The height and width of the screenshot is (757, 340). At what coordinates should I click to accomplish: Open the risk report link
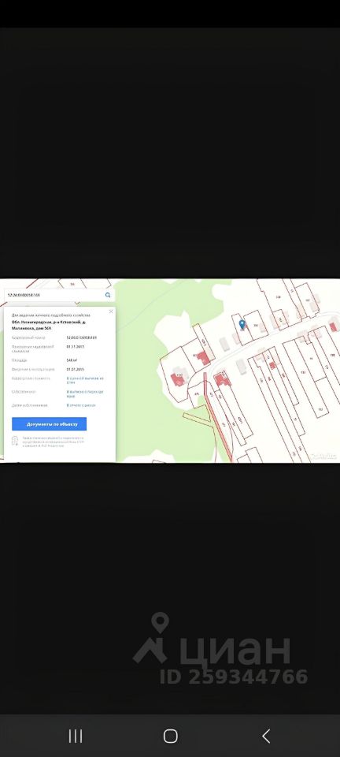[81, 405]
